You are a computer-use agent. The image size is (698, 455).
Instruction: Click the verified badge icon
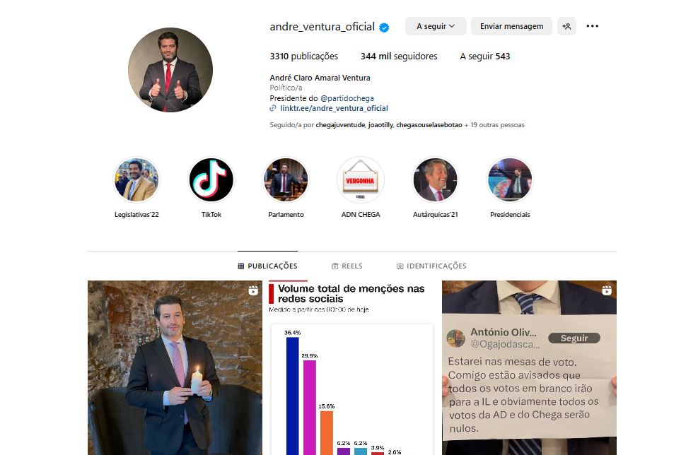[384, 28]
